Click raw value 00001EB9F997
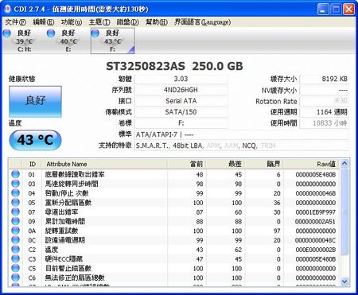Screen dimensions: 358x295 coord(316,212)
